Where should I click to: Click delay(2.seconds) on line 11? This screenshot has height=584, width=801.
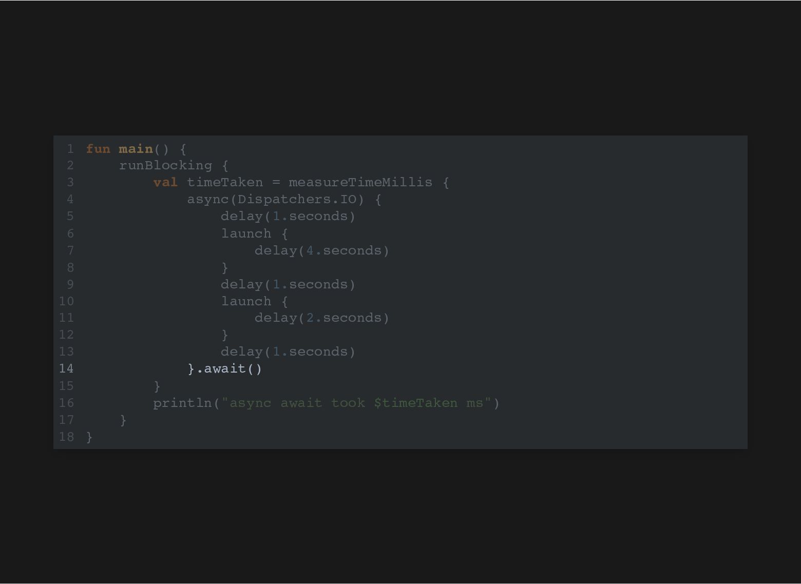pos(322,318)
